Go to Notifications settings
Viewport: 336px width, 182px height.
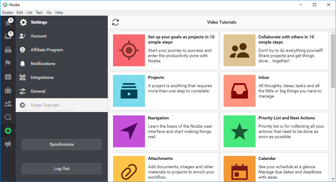(43, 64)
